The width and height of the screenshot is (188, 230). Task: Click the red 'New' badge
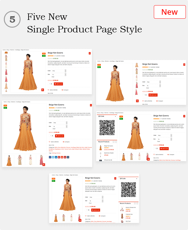[x=169, y=12]
